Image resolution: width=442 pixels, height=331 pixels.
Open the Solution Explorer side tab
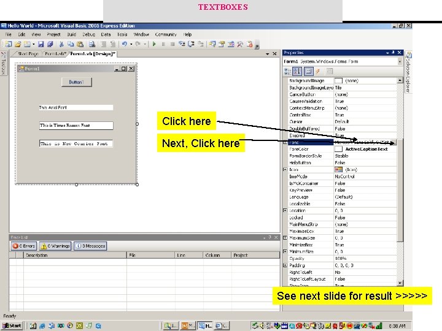408,72
